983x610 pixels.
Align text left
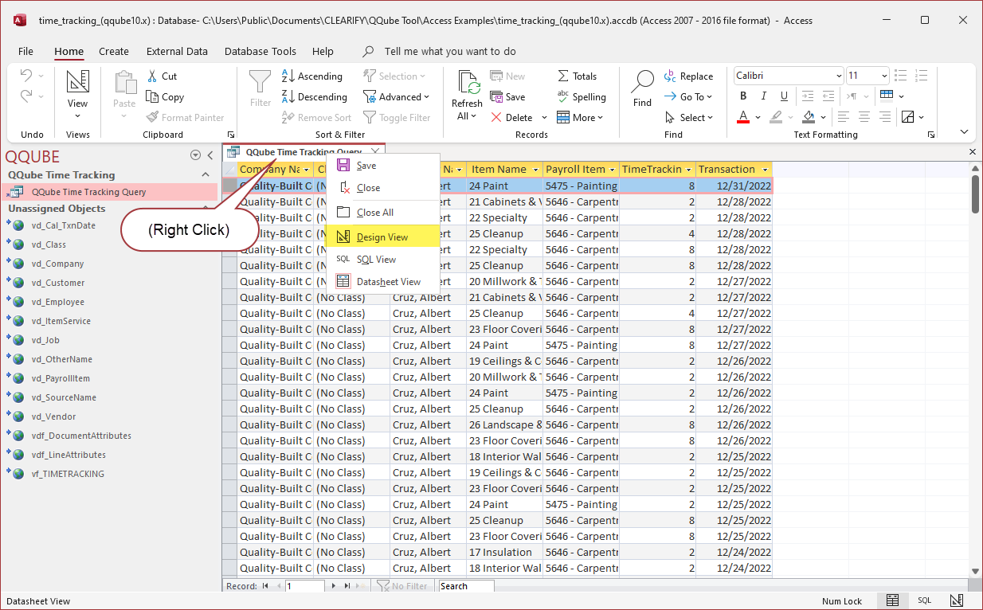844,117
